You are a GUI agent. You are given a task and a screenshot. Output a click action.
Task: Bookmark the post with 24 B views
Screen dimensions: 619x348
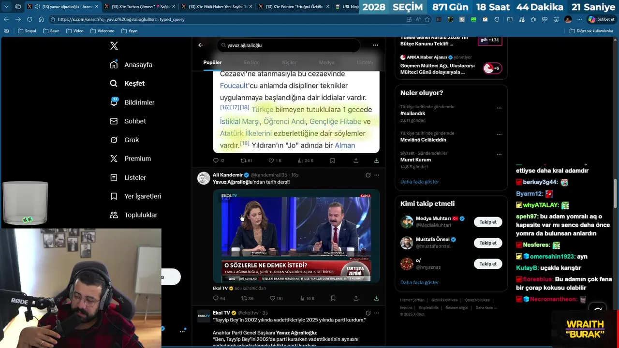click(x=332, y=160)
